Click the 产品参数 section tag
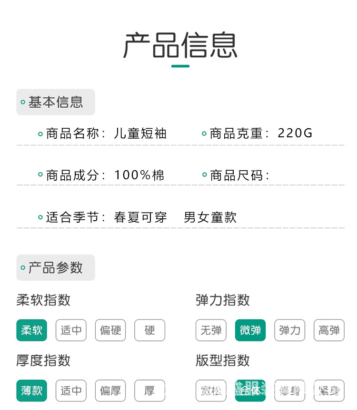 (56, 267)
